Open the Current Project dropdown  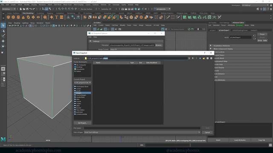82,82
